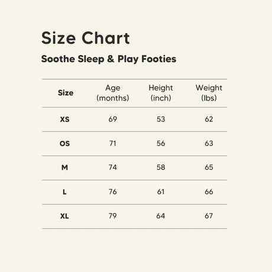Viewport: 272px width, 272px height.
Task: Select the L size row label
Action: pyautogui.click(x=64, y=192)
